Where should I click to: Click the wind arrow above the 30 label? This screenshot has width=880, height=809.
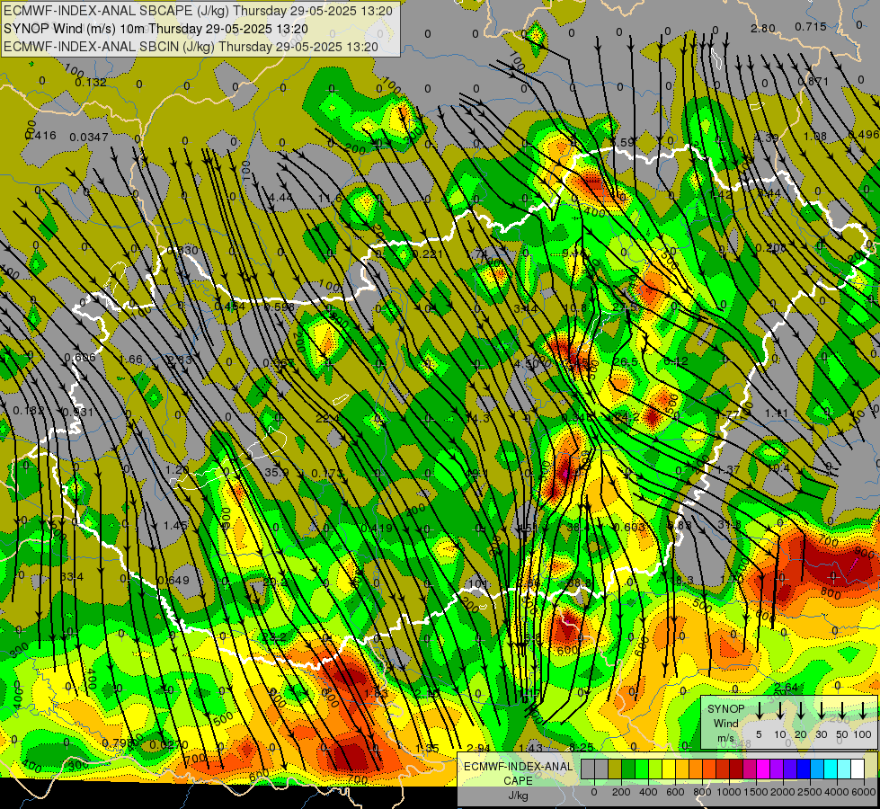(x=822, y=710)
